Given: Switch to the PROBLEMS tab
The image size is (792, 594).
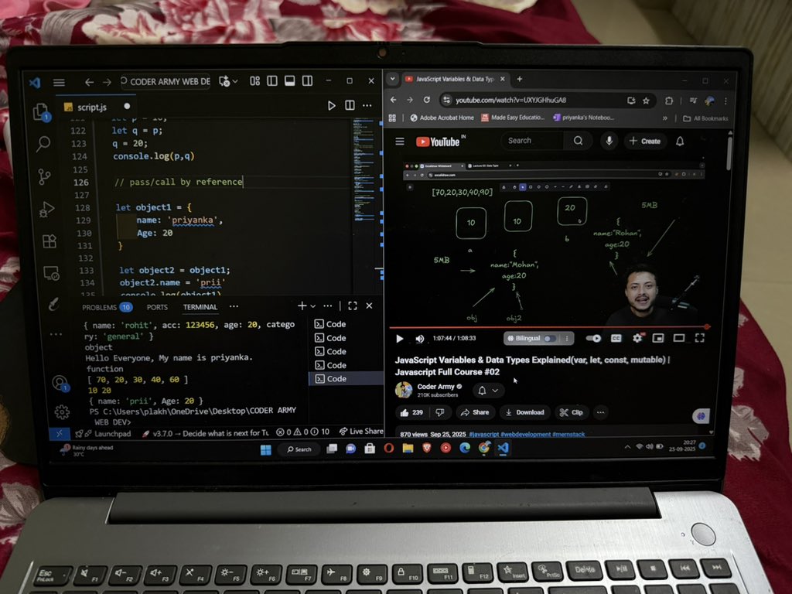Looking at the screenshot, I should (99, 306).
